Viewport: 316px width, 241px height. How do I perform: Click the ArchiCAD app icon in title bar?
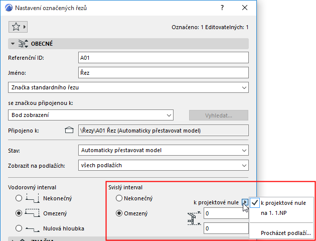[9, 8]
